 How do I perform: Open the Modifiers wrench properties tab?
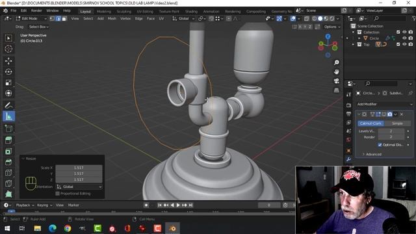coord(348,159)
